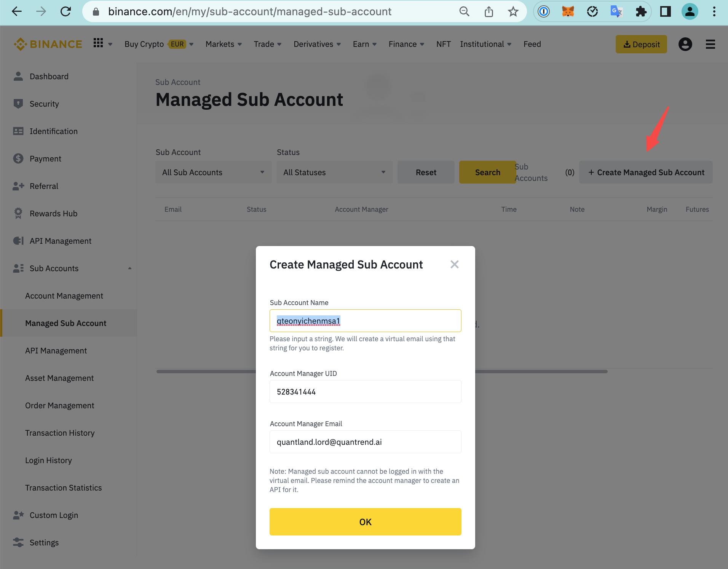The image size is (728, 569).
Task: Close the Create Managed Sub Account dialog
Action: (454, 264)
